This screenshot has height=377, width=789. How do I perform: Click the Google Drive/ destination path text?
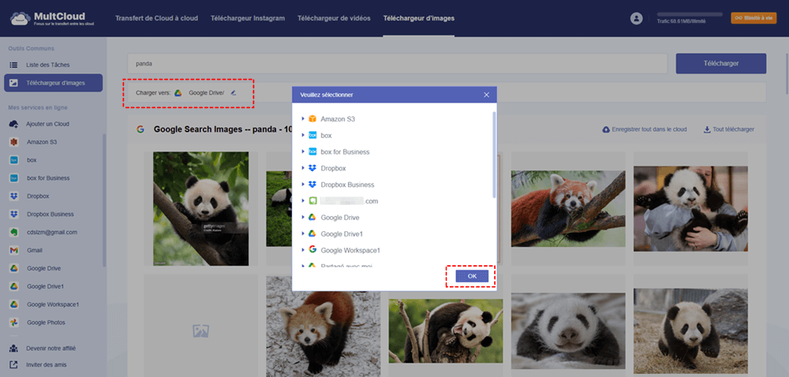click(x=206, y=93)
